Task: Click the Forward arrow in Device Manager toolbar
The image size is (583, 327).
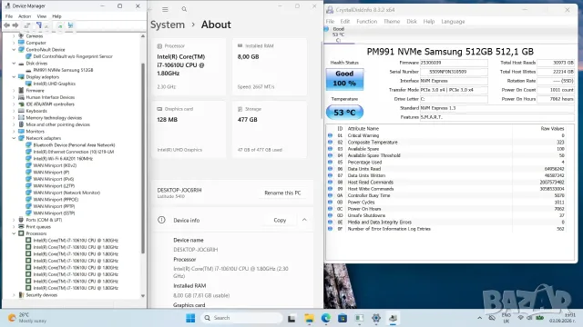Action: (15, 25)
